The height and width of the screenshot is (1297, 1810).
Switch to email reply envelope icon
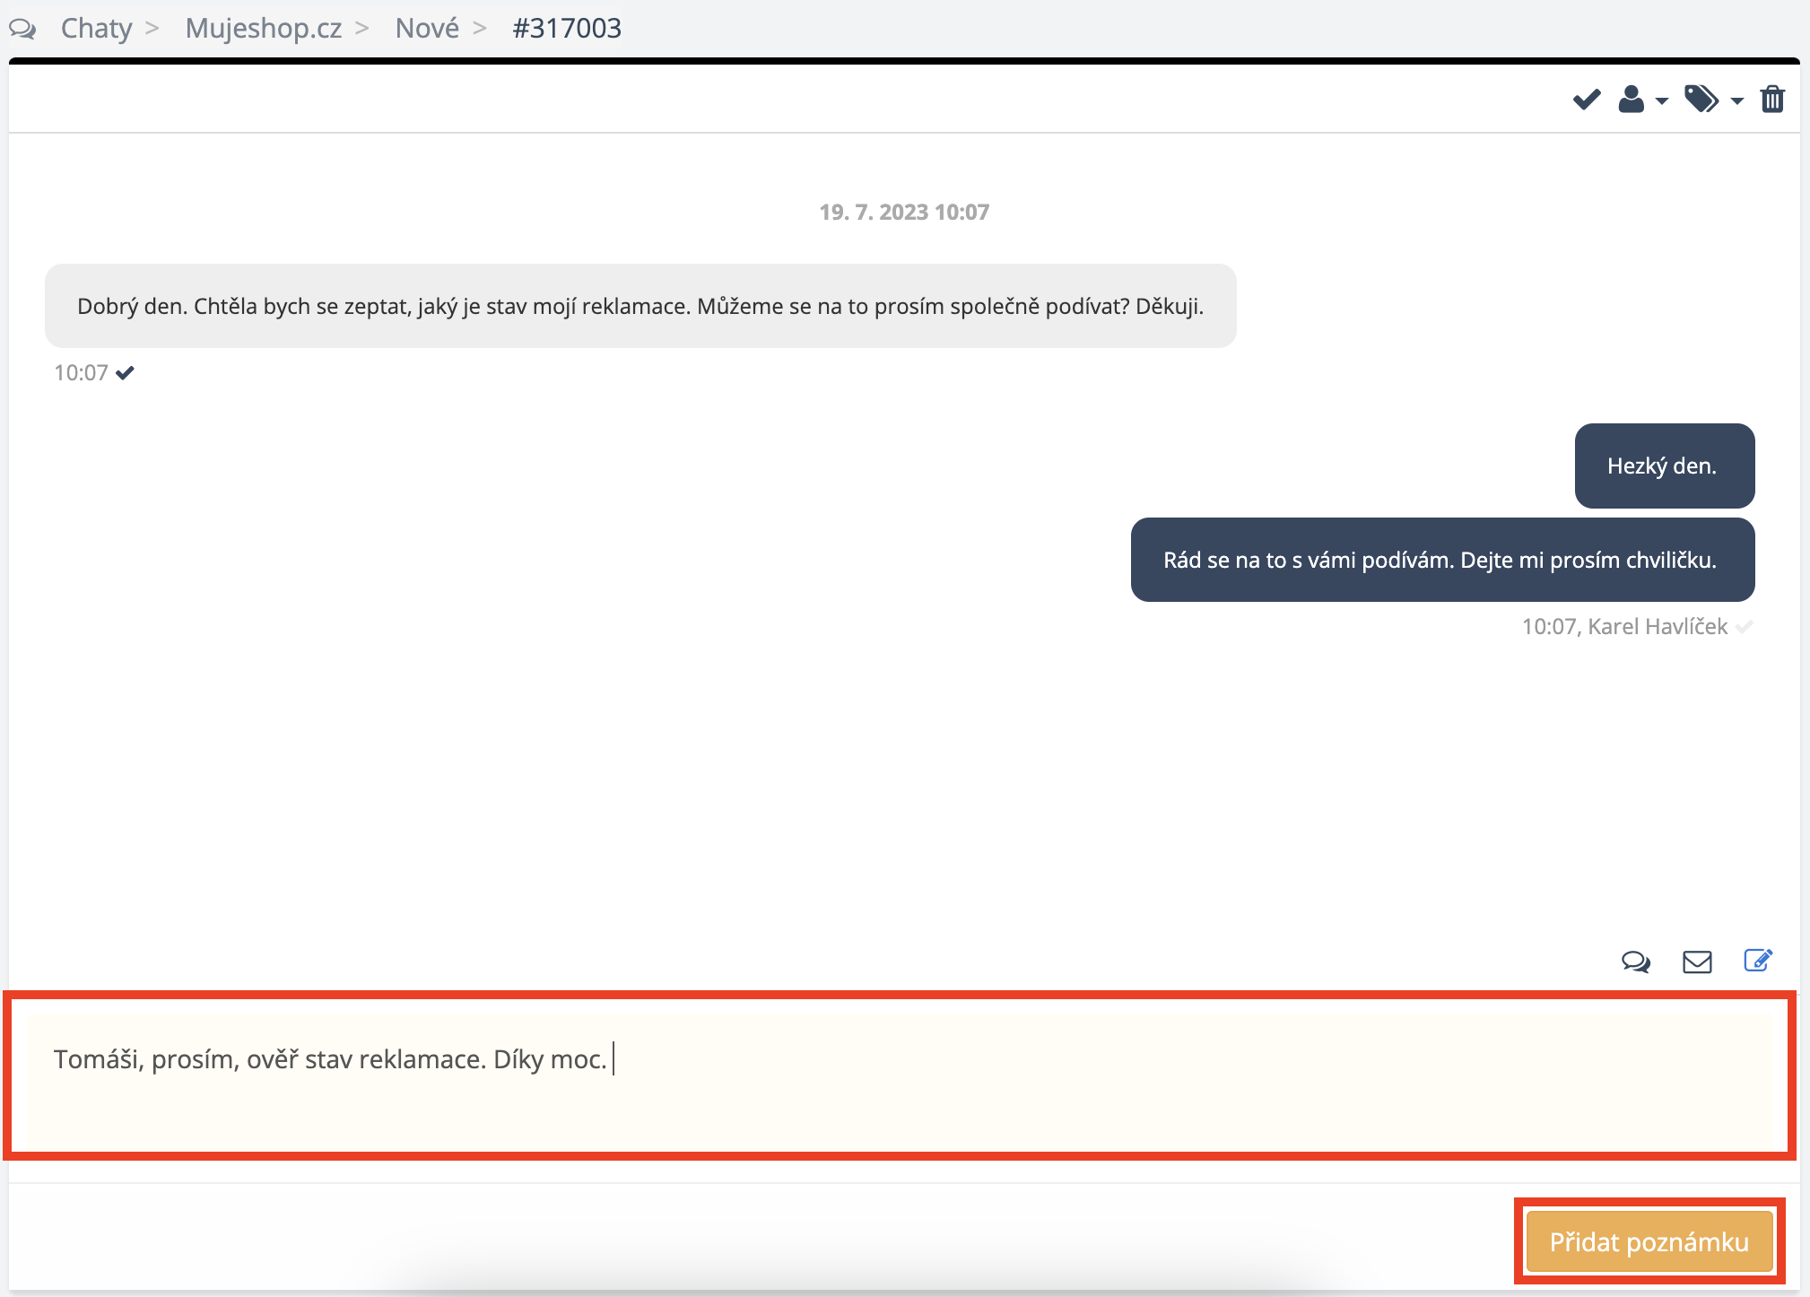(x=1696, y=962)
